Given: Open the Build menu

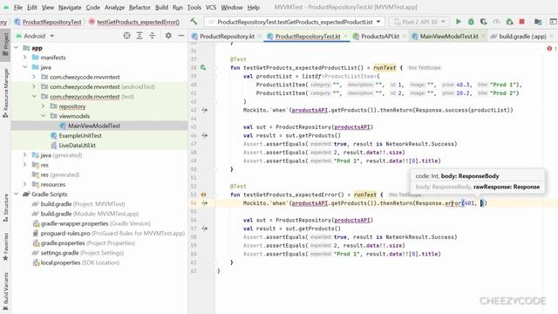Looking at the screenshot, I should pos(161,7).
